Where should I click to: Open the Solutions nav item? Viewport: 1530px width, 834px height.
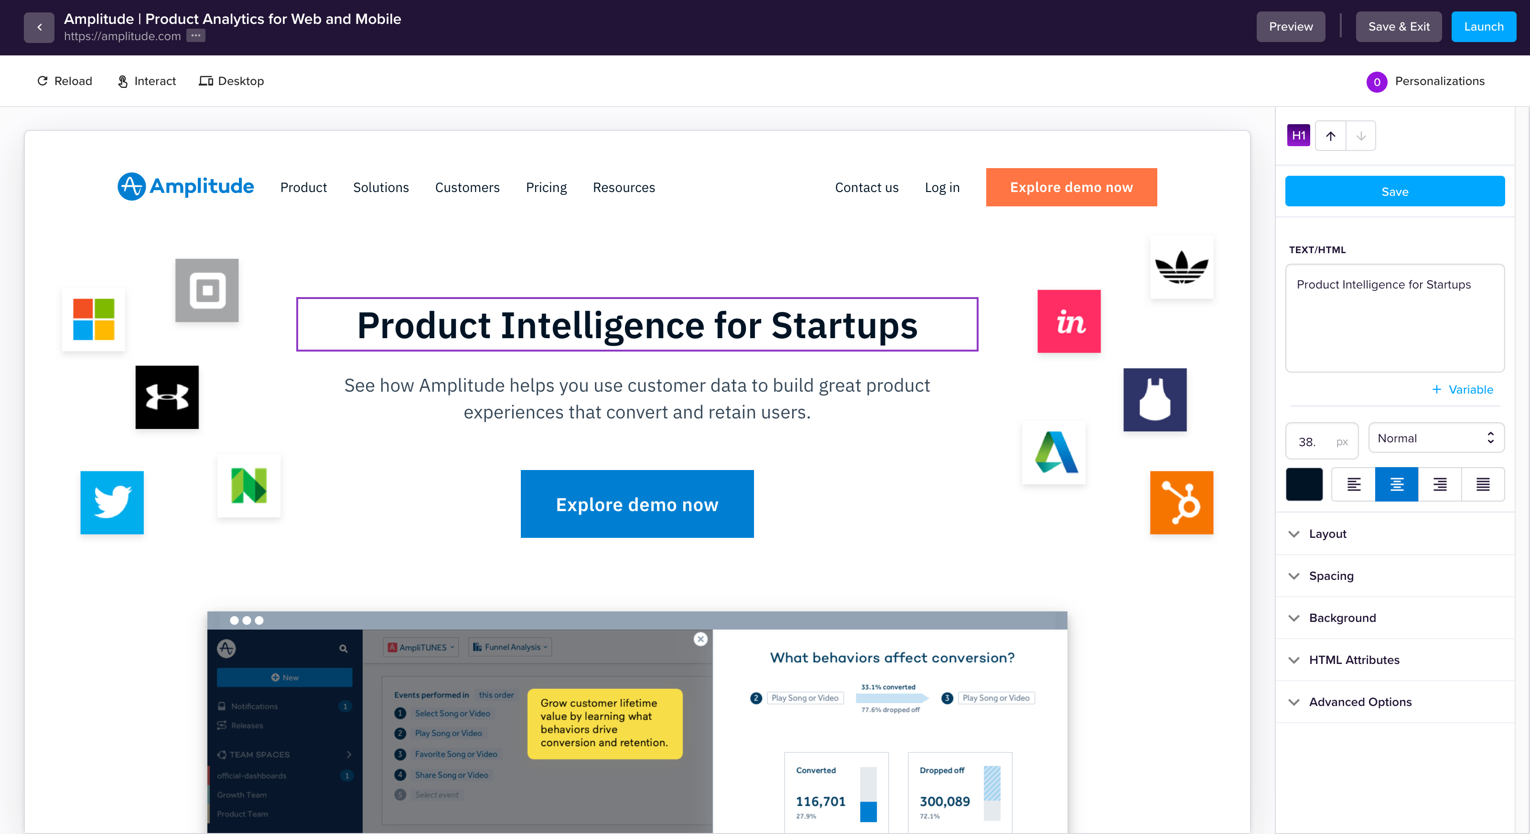tap(381, 188)
